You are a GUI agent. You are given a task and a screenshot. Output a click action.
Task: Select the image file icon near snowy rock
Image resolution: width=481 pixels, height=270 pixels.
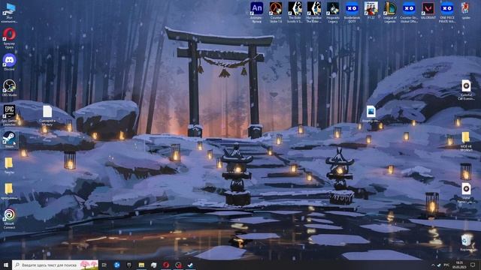(371, 114)
